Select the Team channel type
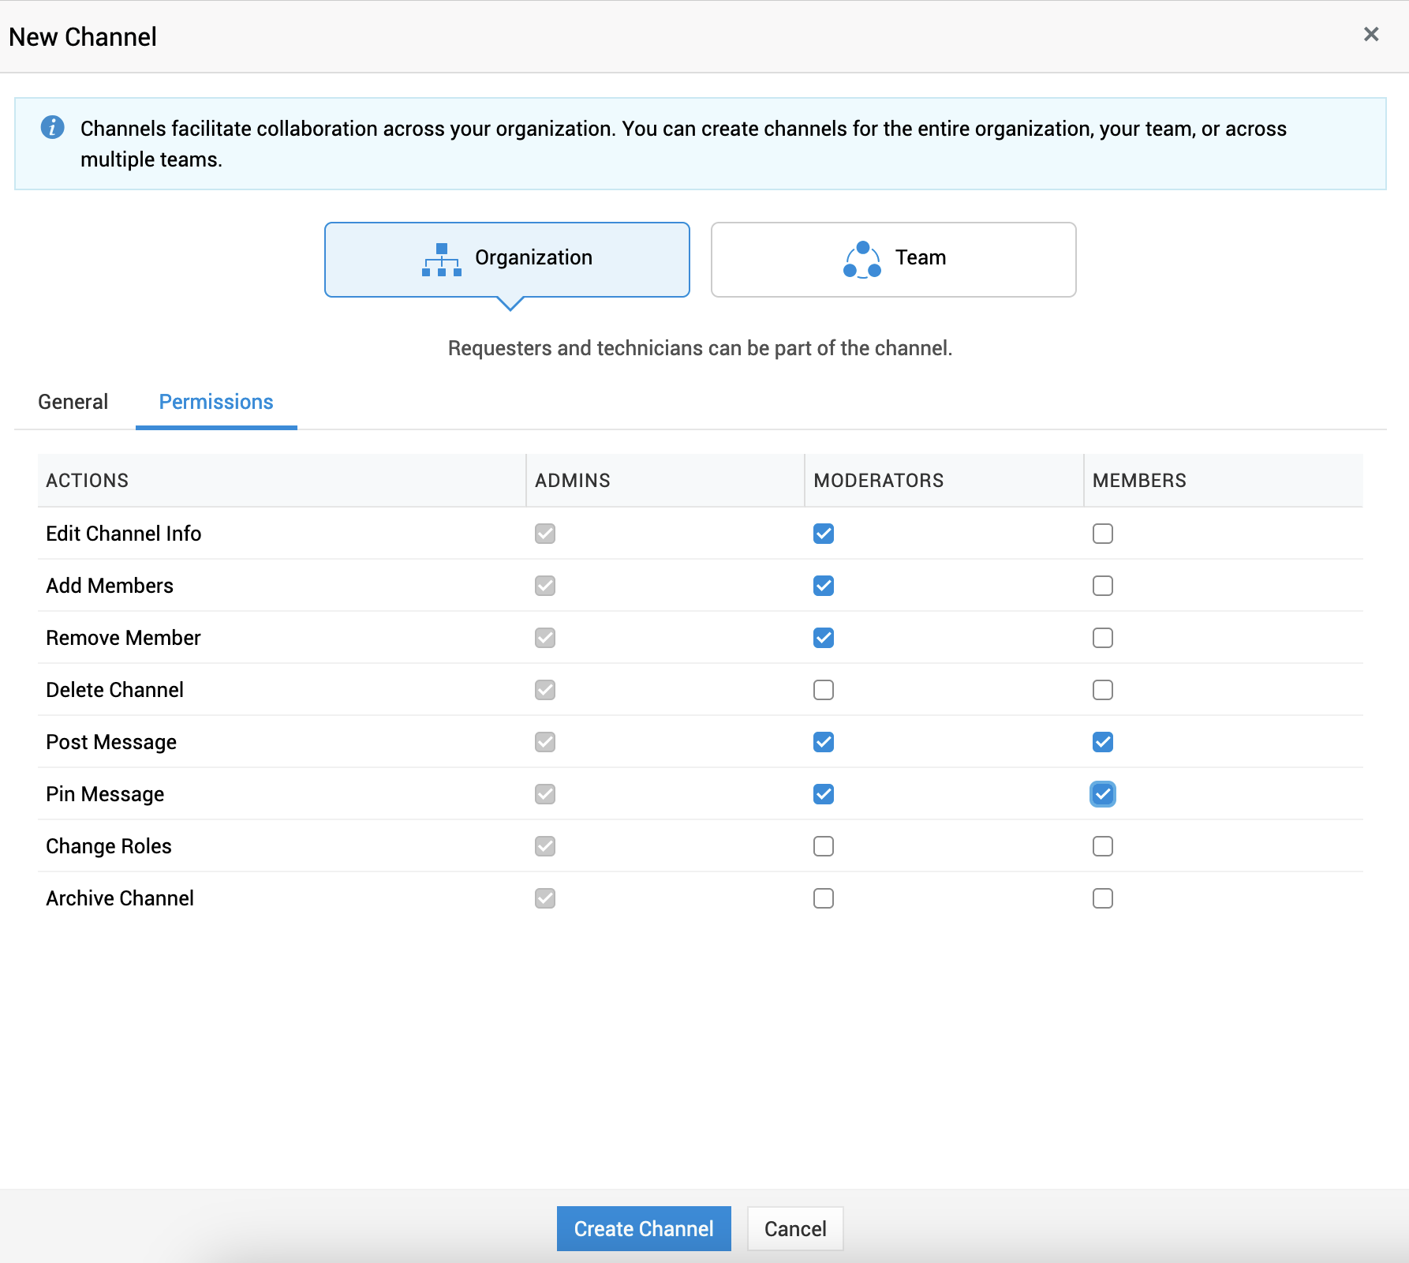The height and width of the screenshot is (1263, 1409). (x=894, y=260)
